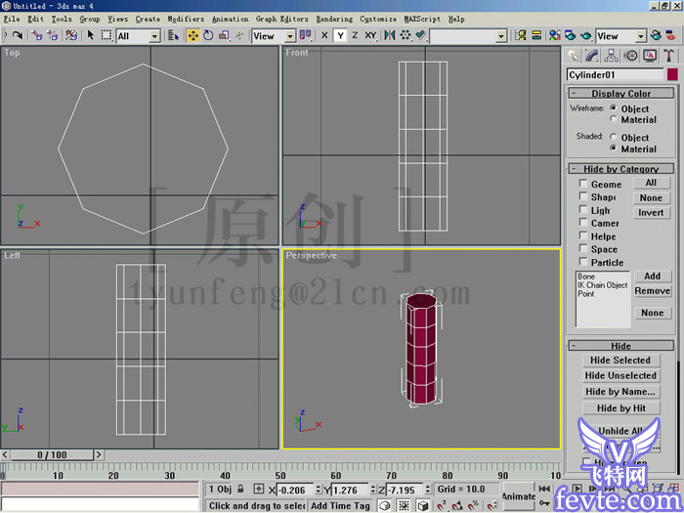This screenshot has width=684, height=513.
Task: Select the Select Object arrow tool
Action: (90, 35)
